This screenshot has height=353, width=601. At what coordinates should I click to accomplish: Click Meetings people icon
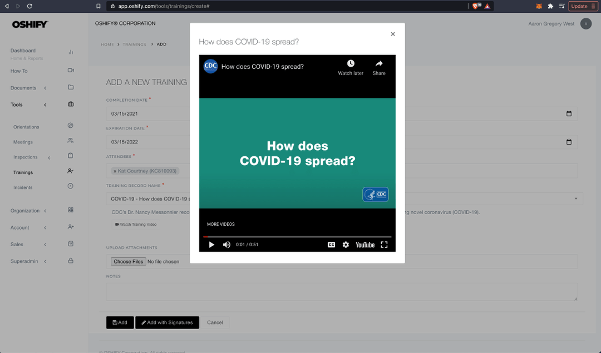point(71,141)
